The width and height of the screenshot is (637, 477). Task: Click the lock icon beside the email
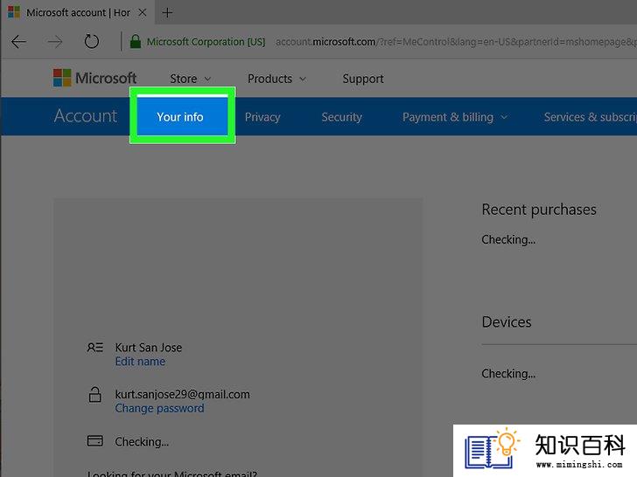click(95, 394)
